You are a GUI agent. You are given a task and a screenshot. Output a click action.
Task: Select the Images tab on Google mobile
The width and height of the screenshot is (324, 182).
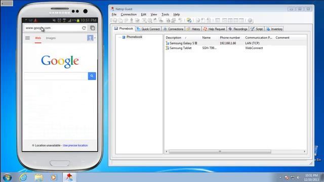(x=51, y=38)
